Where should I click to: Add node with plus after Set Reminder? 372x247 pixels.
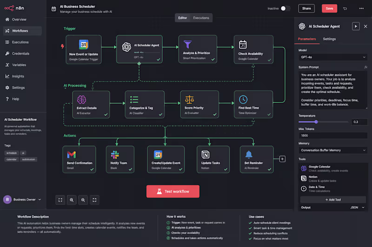pos(282,159)
